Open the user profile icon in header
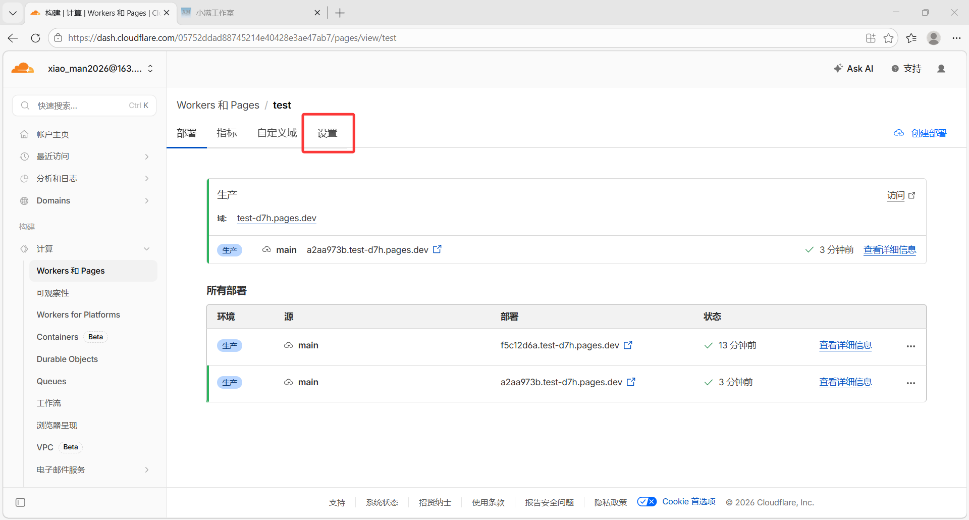This screenshot has height=520, width=969. (x=941, y=69)
